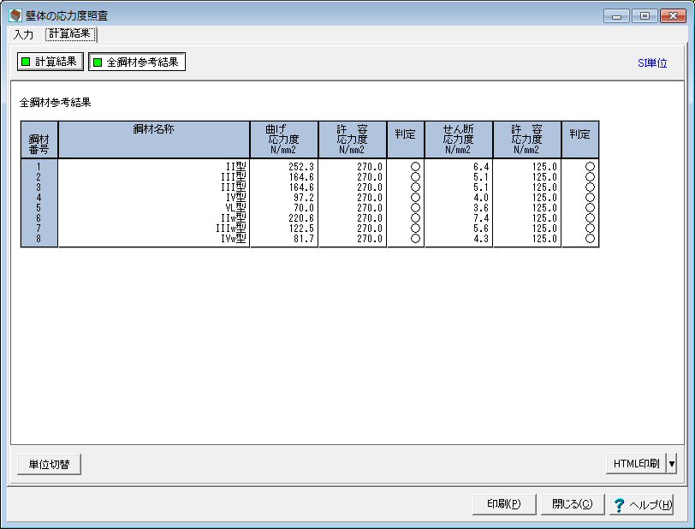This screenshot has width=695, height=529.
Task: Select the IVw型 steel name cell
Action: tap(233, 239)
